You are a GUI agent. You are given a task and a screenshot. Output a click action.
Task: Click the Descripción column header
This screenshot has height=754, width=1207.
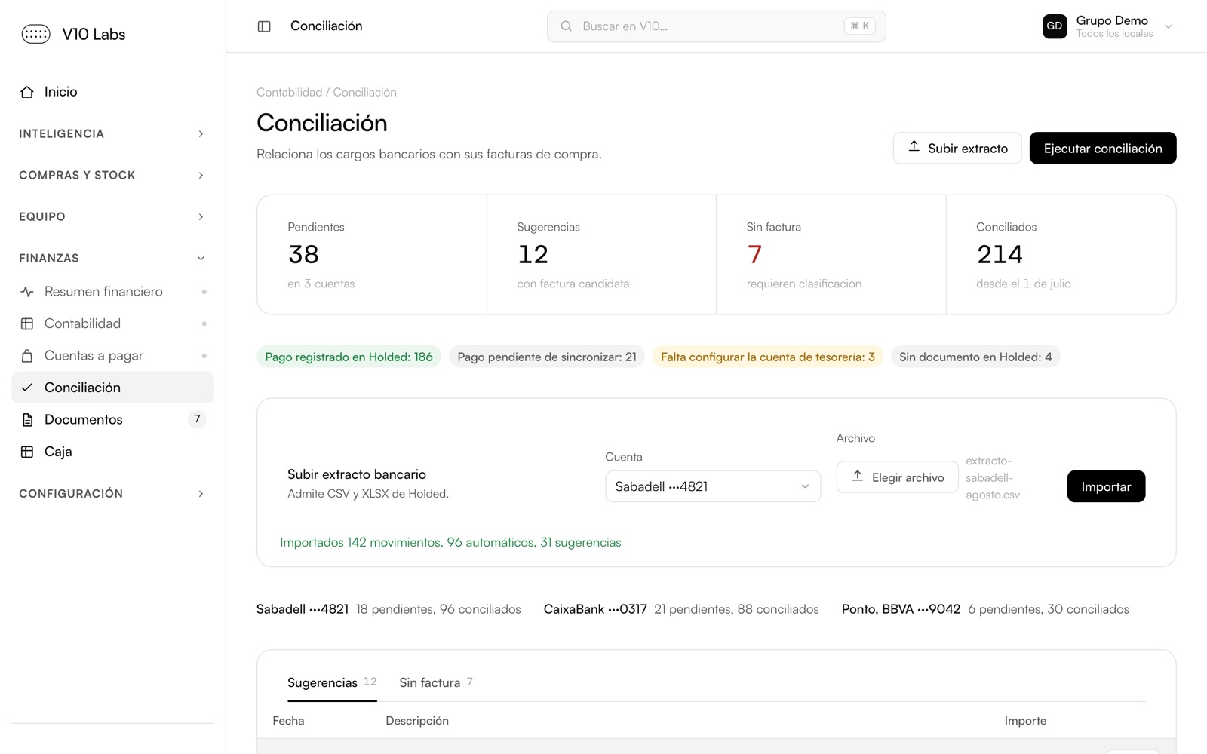point(417,721)
